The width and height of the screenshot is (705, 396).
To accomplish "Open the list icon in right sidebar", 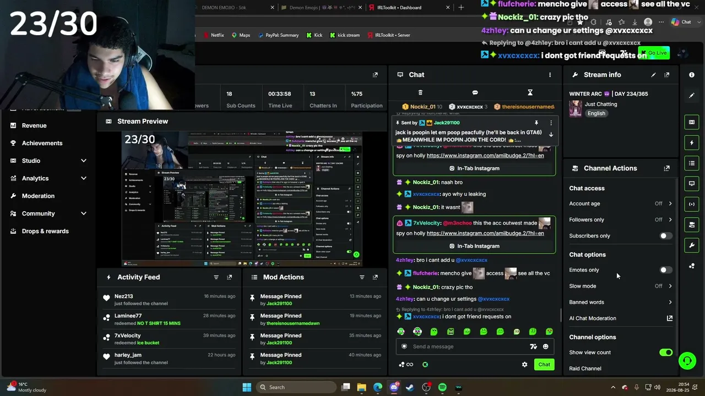I will click(692, 163).
